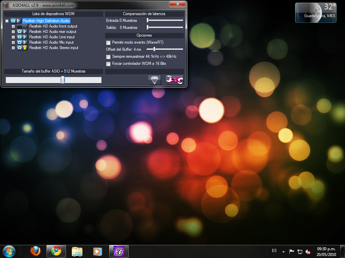Expand Realtek HD Audio Stereo input node
The width and height of the screenshot is (345, 258).
pos(13,48)
